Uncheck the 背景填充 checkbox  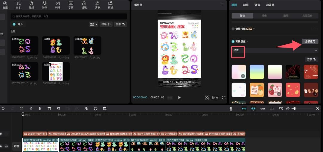click(233, 42)
